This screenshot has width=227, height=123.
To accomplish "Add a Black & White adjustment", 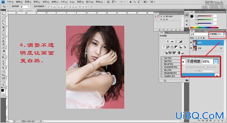I will (x=176, y=47).
